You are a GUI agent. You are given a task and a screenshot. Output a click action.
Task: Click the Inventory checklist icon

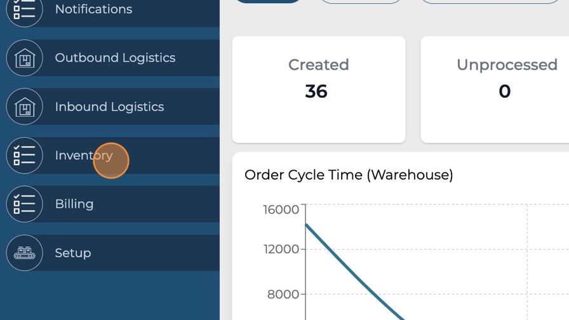click(24, 156)
